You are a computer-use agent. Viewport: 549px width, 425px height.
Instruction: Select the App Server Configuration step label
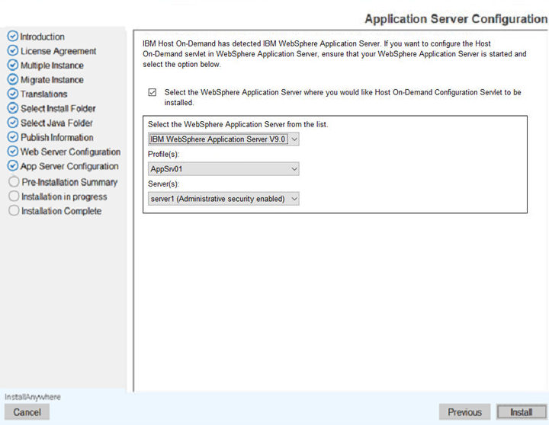(69, 166)
